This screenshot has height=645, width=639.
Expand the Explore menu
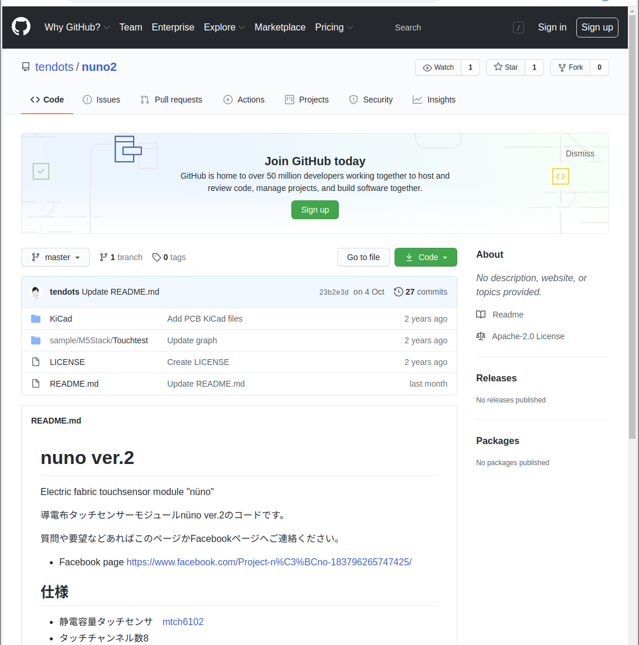click(x=225, y=27)
